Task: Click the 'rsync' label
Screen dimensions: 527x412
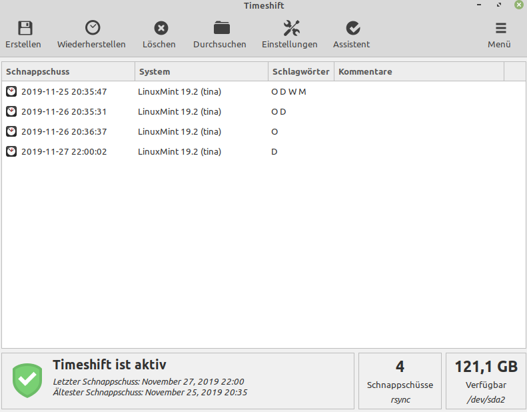Action: pyautogui.click(x=400, y=400)
